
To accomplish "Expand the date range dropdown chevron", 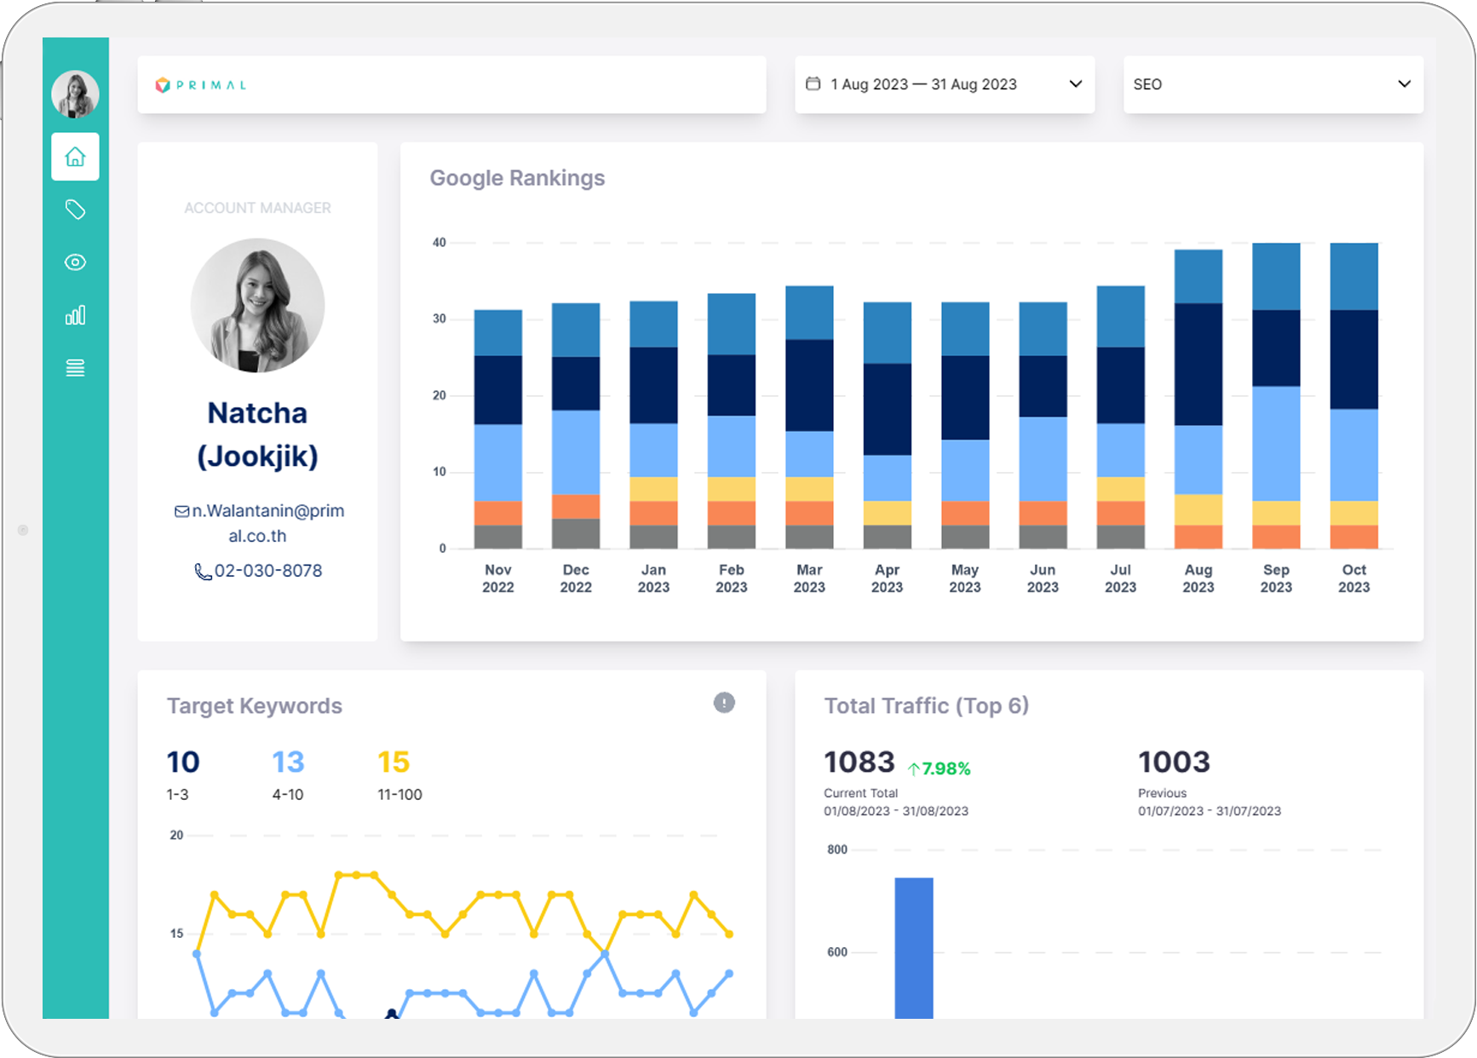I will pos(1076,83).
